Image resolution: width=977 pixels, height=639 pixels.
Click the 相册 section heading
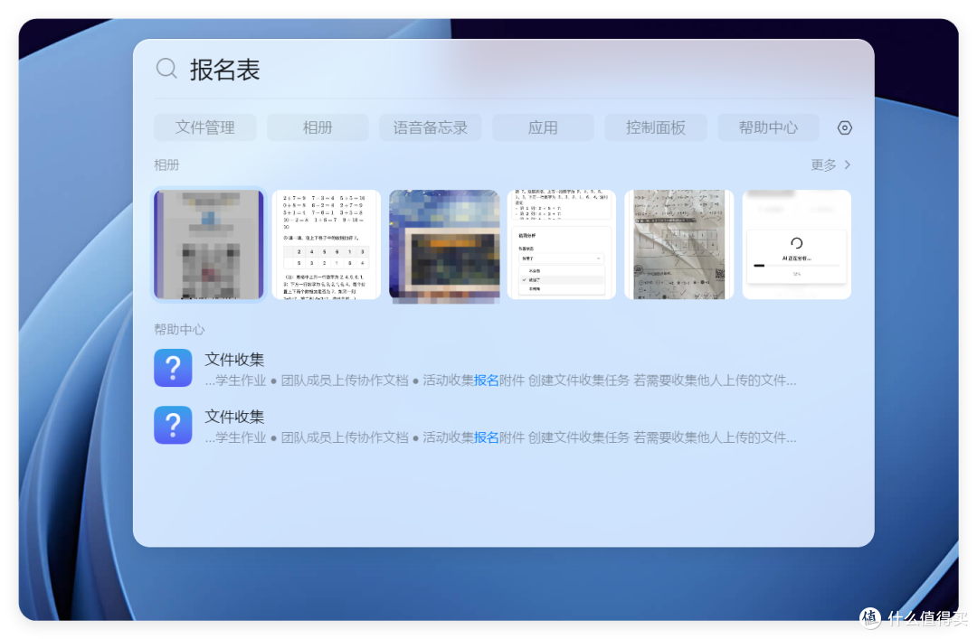coord(166,165)
